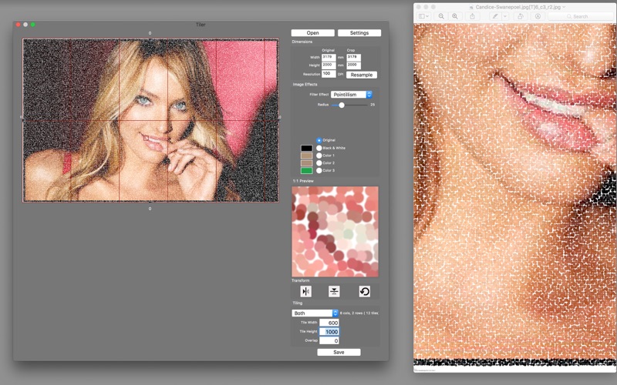
Task: Click the rotate transform icon
Action: click(x=364, y=292)
